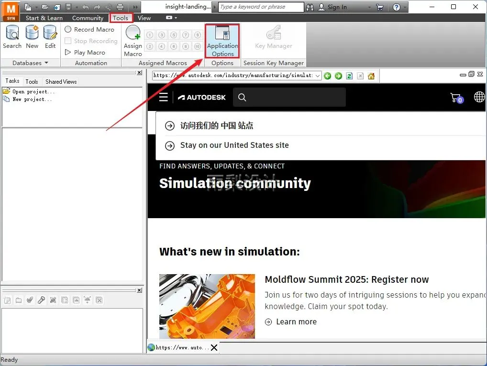Open the Help dropdown arrow

405,7
